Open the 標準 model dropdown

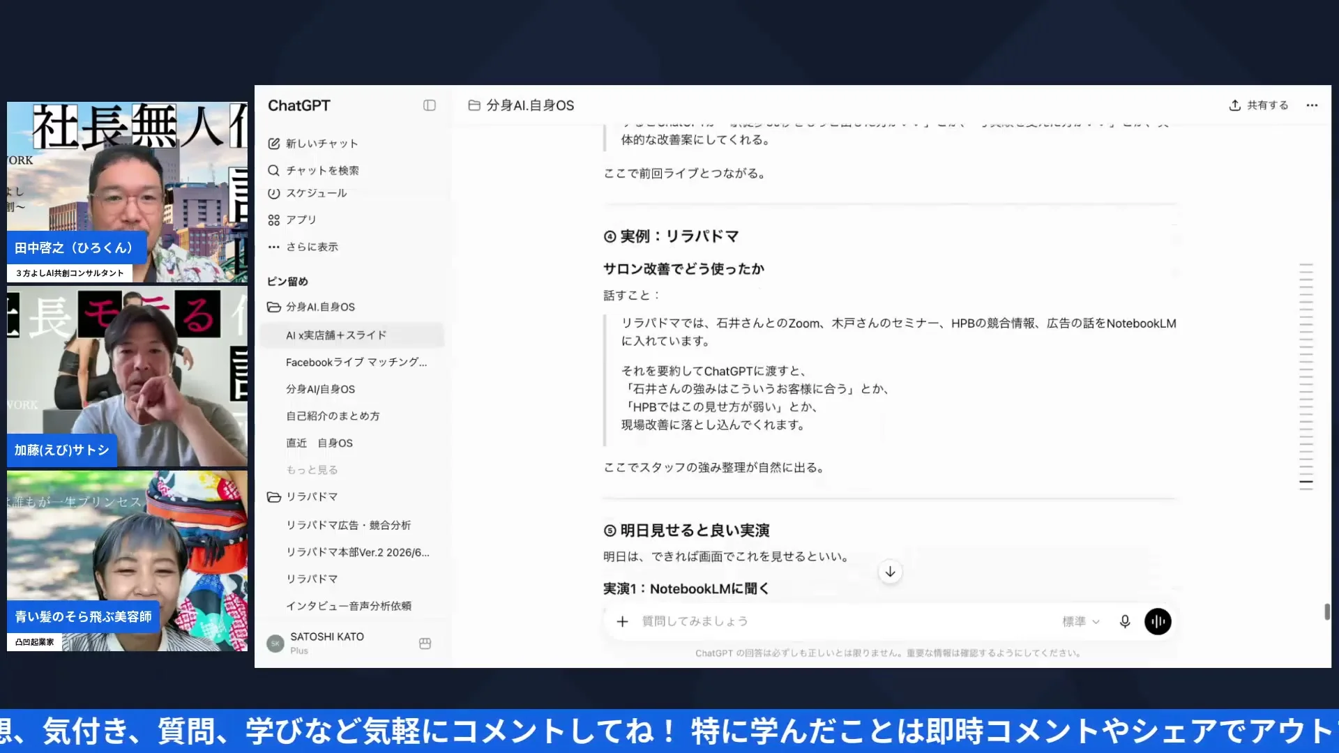pyautogui.click(x=1081, y=621)
